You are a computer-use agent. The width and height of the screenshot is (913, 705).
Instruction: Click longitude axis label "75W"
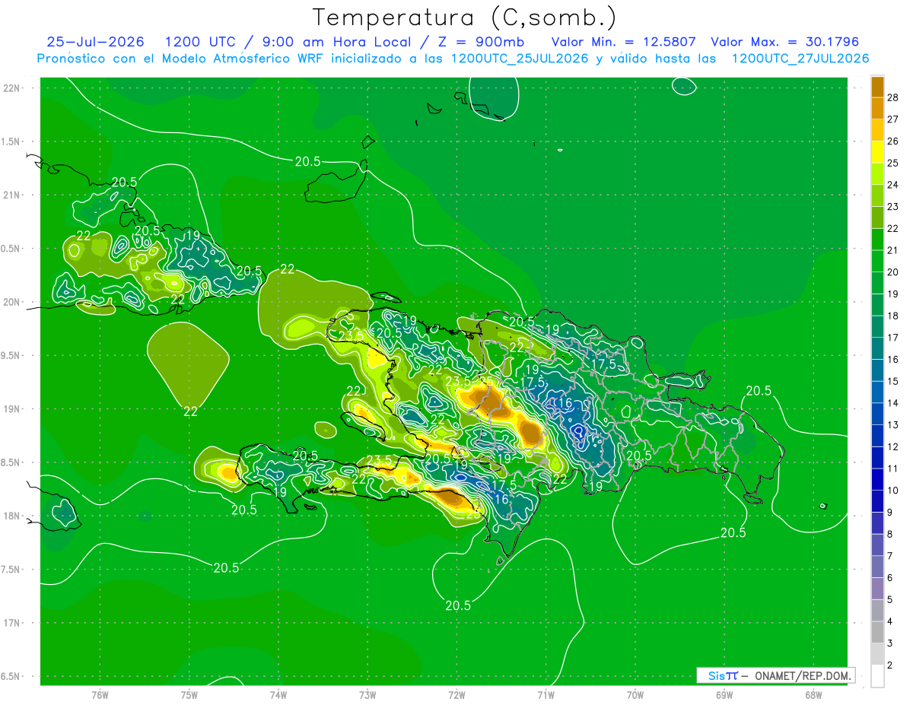pos(189,695)
